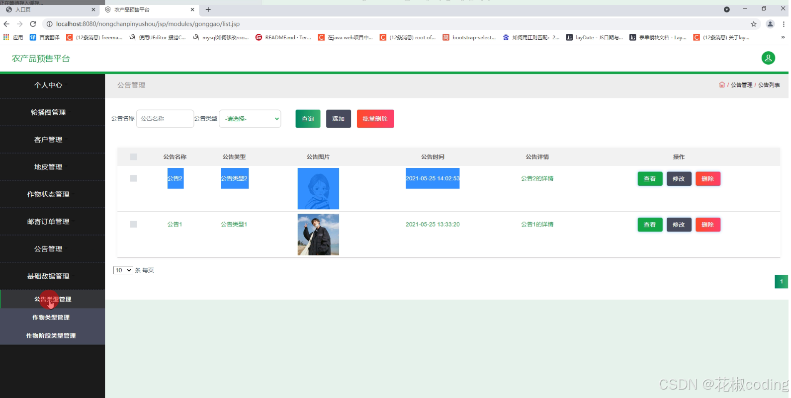Click 删除 for row 公告1
The width and height of the screenshot is (791, 398).
click(x=708, y=225)
